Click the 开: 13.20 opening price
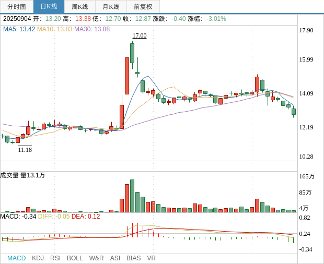This screenshot has width=324, height=264. tap(47, 19)
